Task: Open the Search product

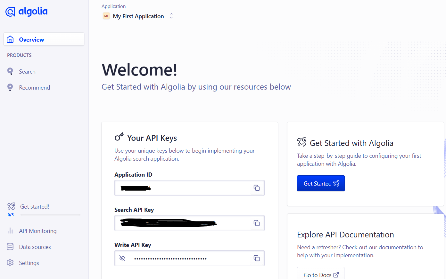Action: [27, 72]
